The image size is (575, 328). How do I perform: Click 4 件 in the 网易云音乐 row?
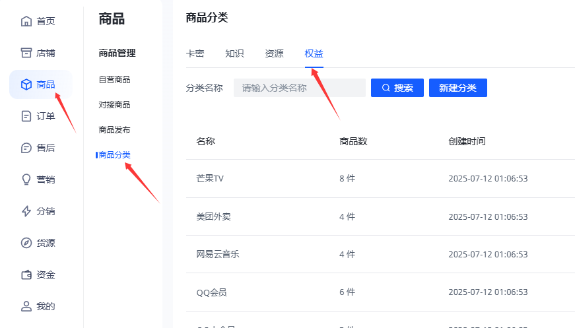click(347, 254)
